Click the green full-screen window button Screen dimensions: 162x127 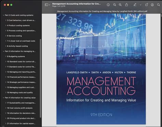11,5
